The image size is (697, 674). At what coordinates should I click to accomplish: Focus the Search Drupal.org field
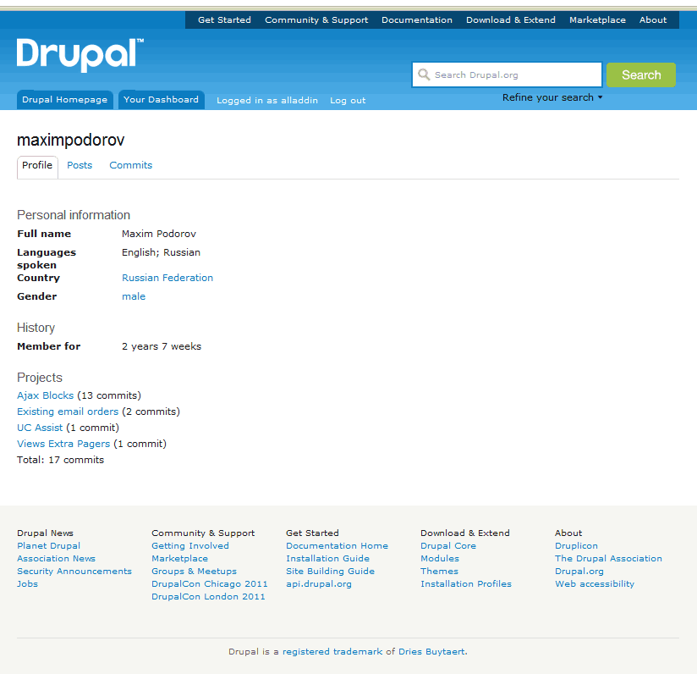point(508,75)
